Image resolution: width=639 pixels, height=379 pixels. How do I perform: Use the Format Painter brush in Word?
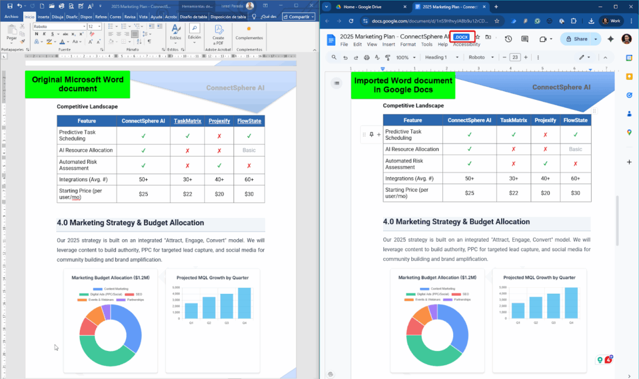[x=22, y=41]
